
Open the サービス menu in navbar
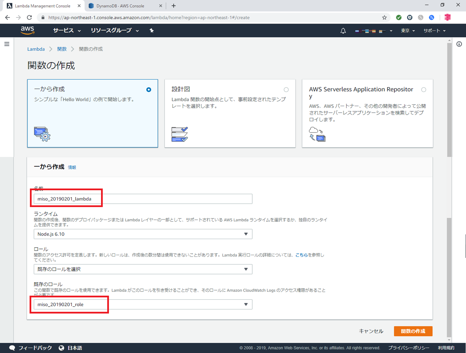coord(67,31)
